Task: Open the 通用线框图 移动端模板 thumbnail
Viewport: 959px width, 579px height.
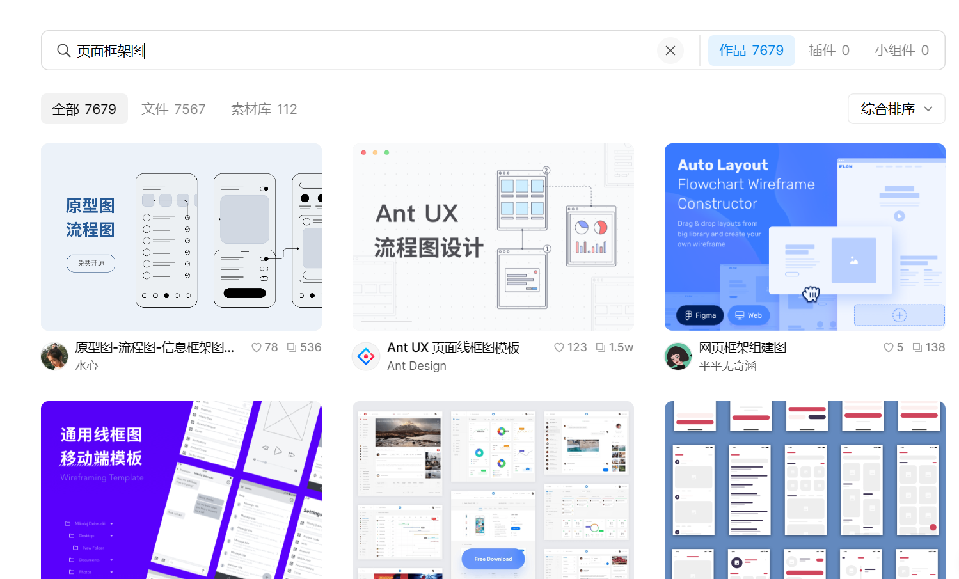Action: pos(181,490)
